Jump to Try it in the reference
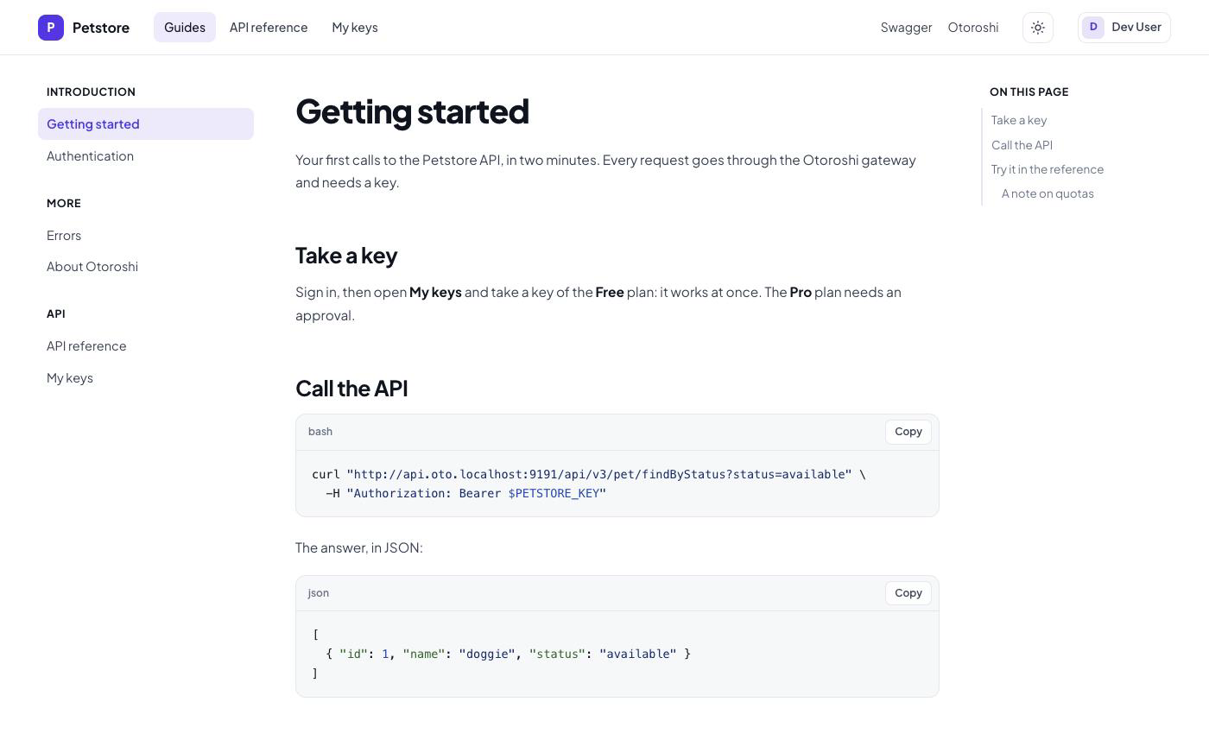The image size is (1209, 740). [1048, 169]
